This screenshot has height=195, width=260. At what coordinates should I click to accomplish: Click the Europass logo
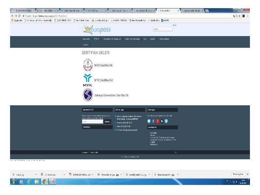point(97,30)
